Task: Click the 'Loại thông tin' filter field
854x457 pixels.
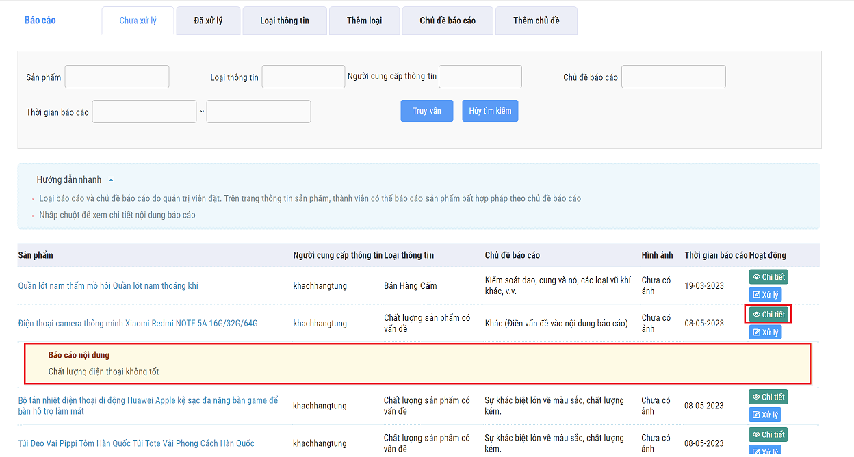Action: pos(303,77)
